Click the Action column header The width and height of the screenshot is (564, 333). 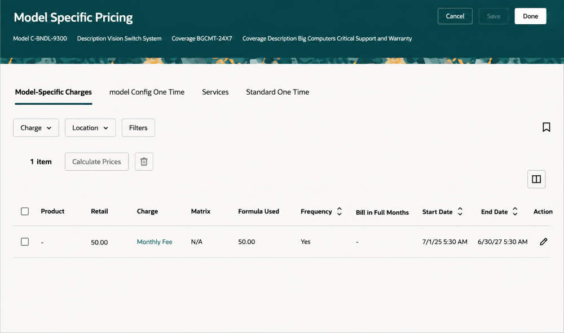543,212
